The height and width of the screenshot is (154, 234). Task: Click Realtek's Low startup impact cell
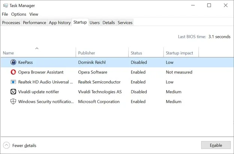pyautogui.click(x=169, y=82)
